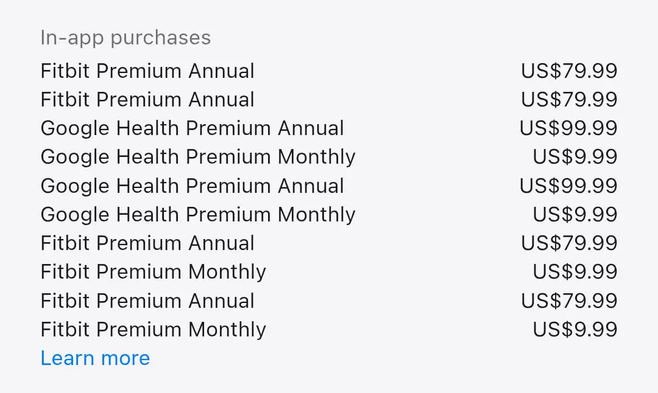
Task: Click the US$79.99 price on the top row
Action: coord(568,71)
